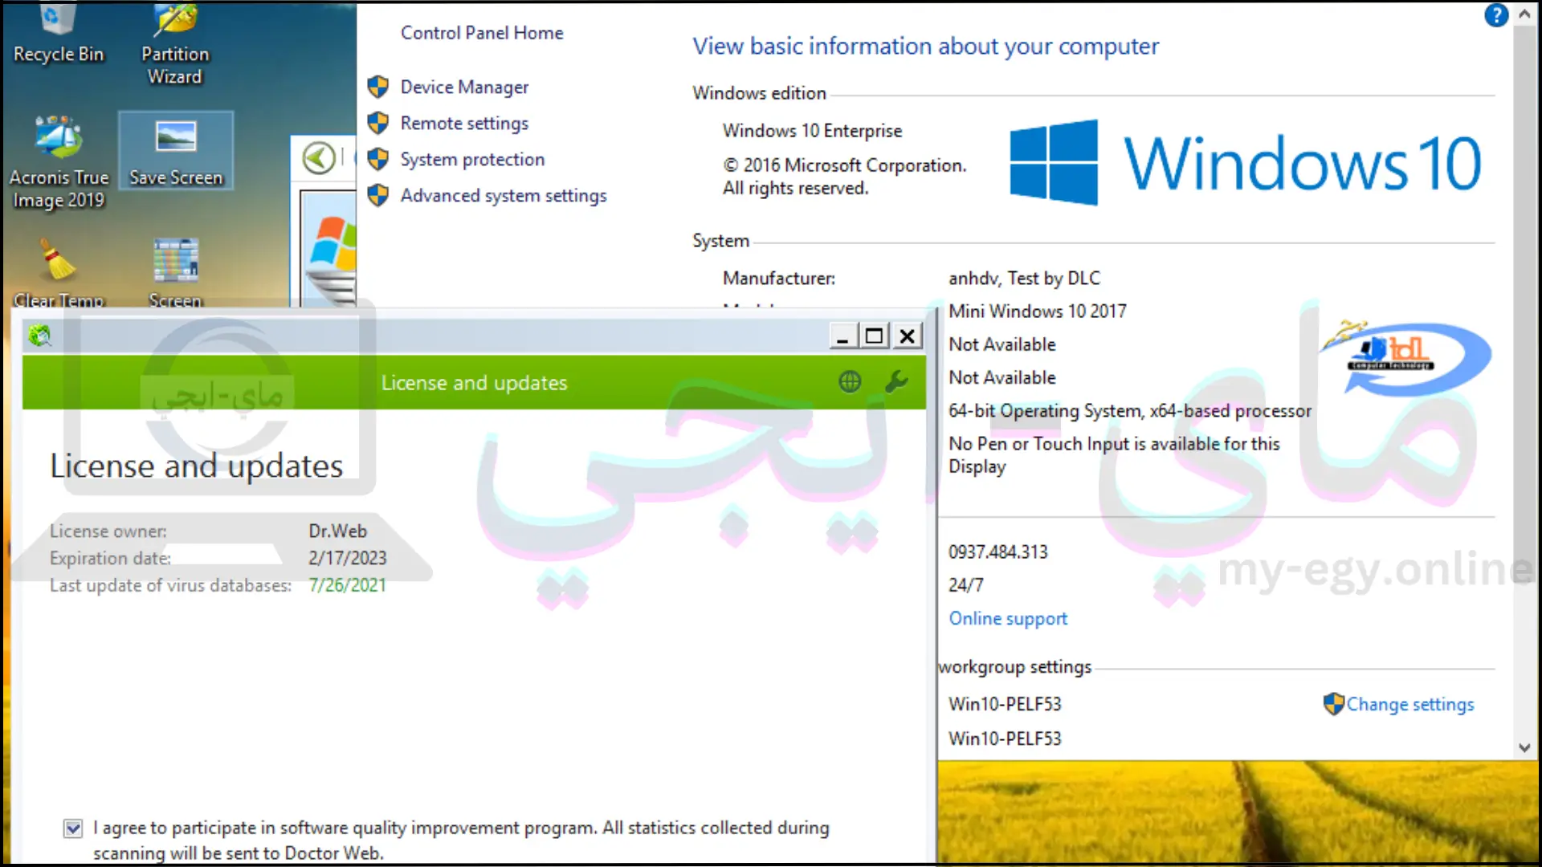Click the expiration date 2/17/2023
Screen dimensions: 1542x867
point(348,558)
